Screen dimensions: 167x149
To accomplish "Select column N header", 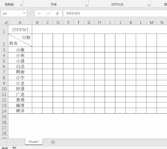I will tap(162, 23).
